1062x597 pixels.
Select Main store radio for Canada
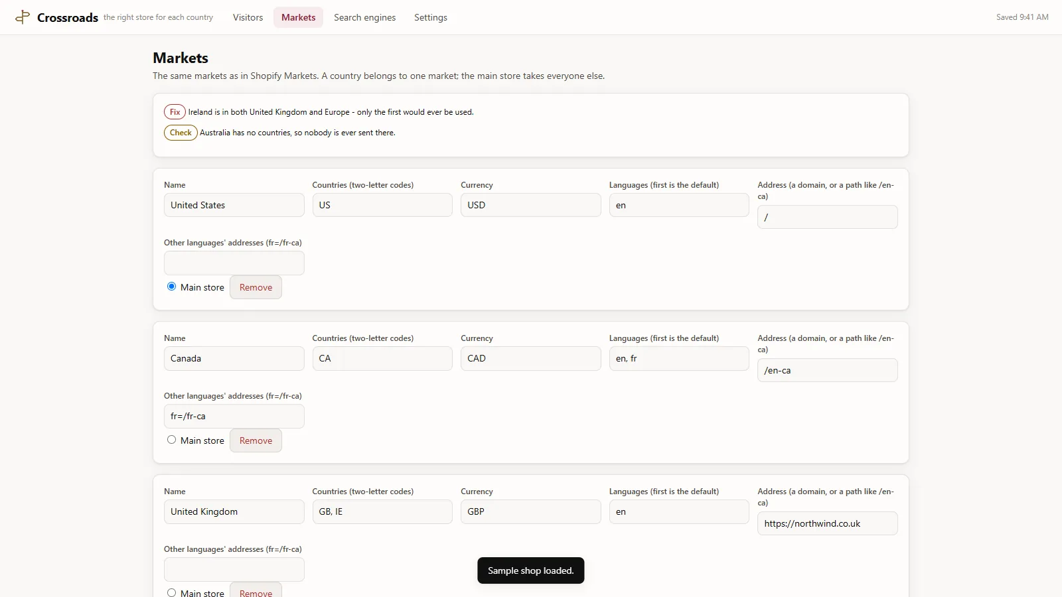[x=171, y=440]
